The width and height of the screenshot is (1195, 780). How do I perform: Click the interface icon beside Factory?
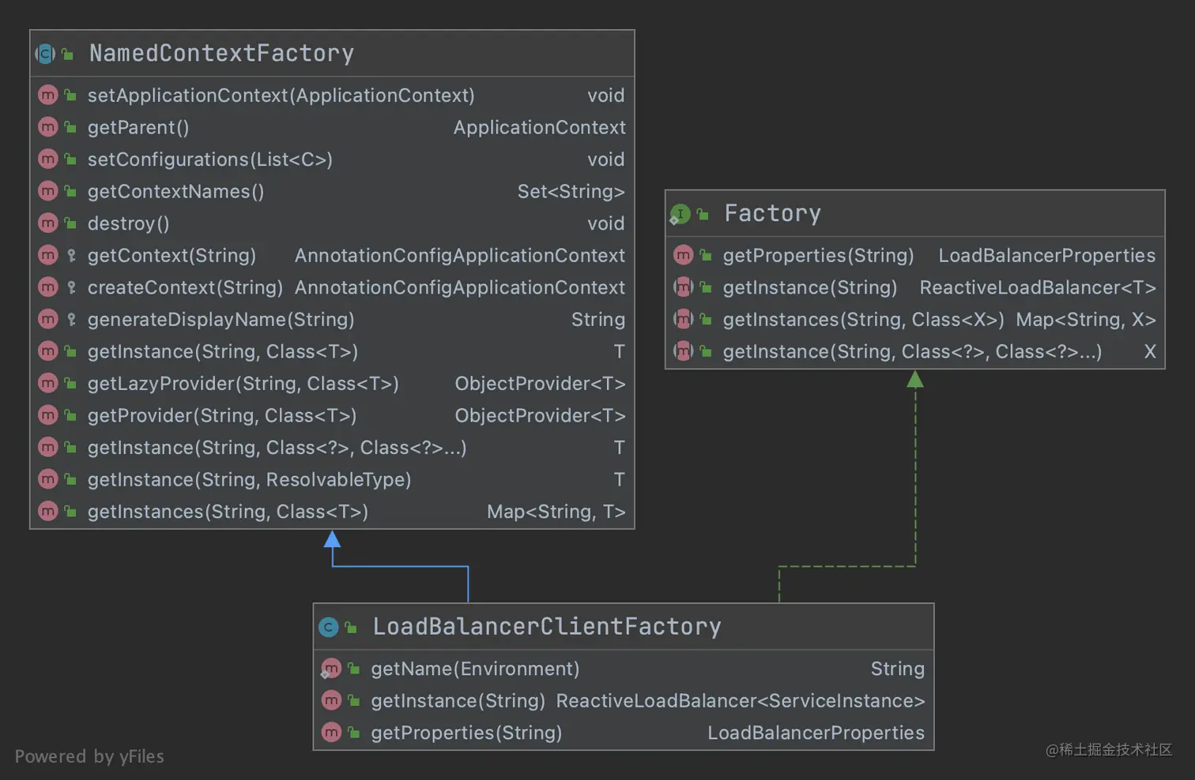point(680,213)
